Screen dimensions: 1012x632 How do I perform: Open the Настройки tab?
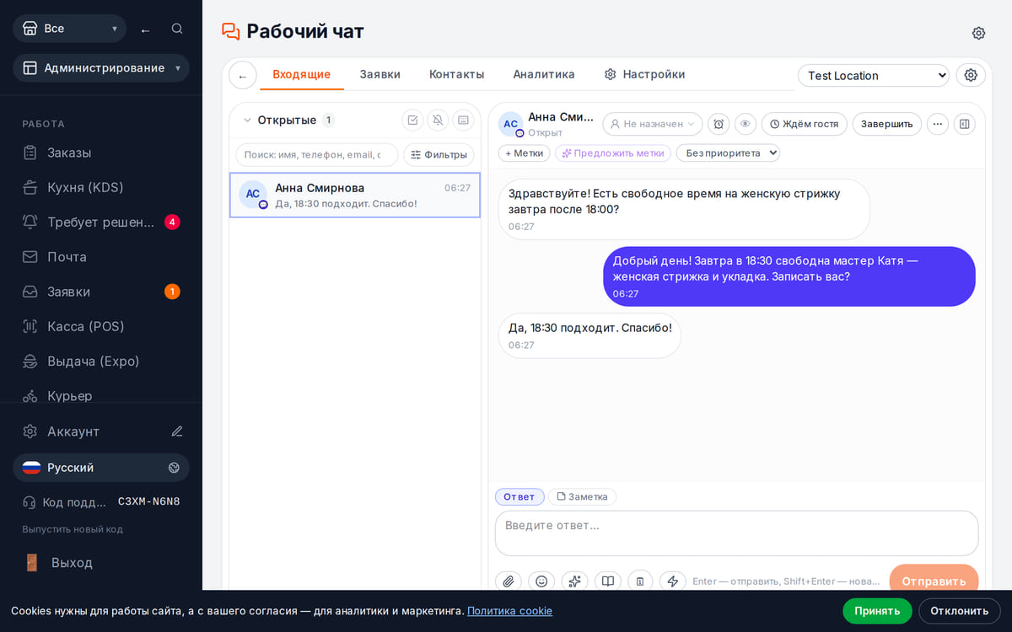[x=645, y=74]
